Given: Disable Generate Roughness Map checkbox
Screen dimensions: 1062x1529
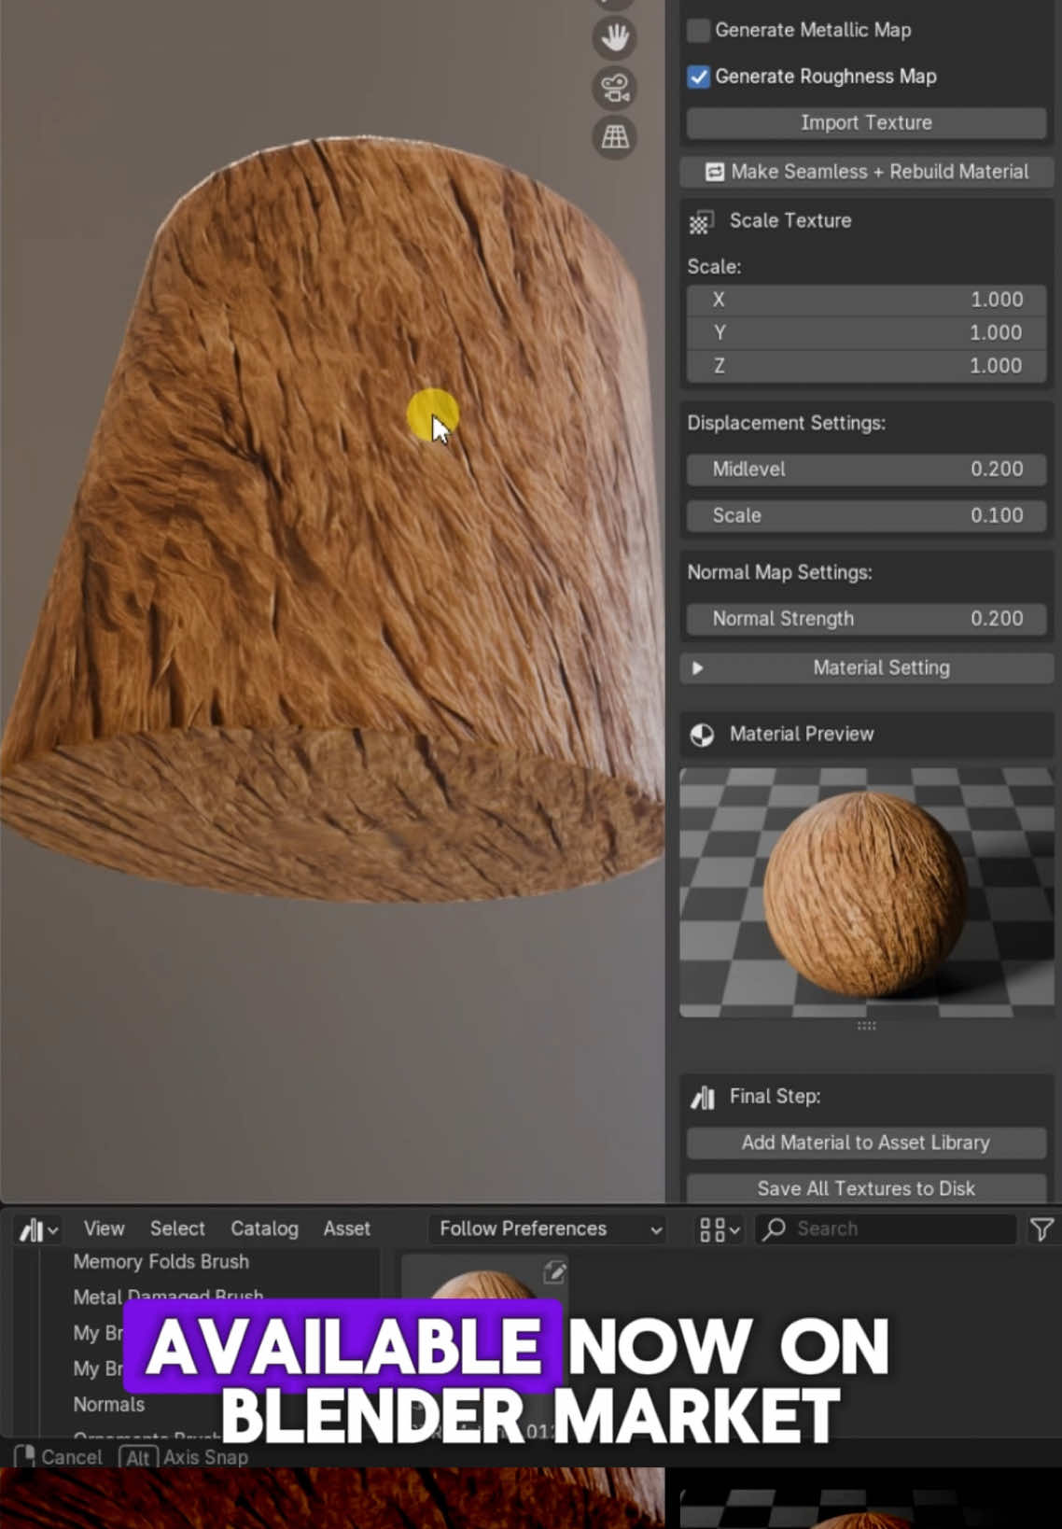Looking at the screenshot, I should click(698, 77).
